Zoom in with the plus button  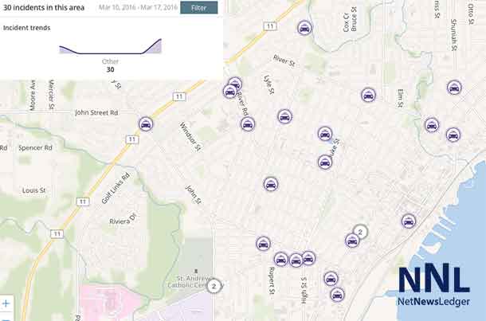(x=6, y=303)
